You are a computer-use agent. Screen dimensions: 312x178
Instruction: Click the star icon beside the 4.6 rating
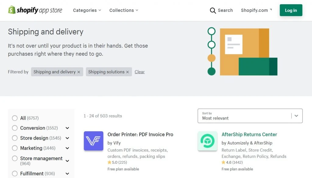[223, 162]
